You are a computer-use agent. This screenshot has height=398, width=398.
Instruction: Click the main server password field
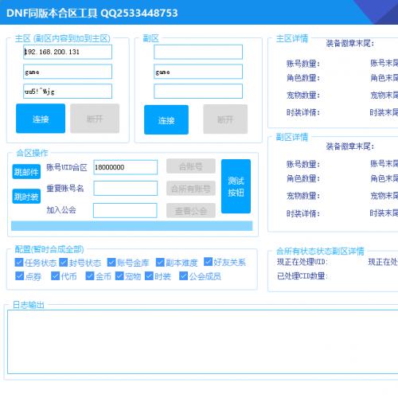(x=68, y=92)
